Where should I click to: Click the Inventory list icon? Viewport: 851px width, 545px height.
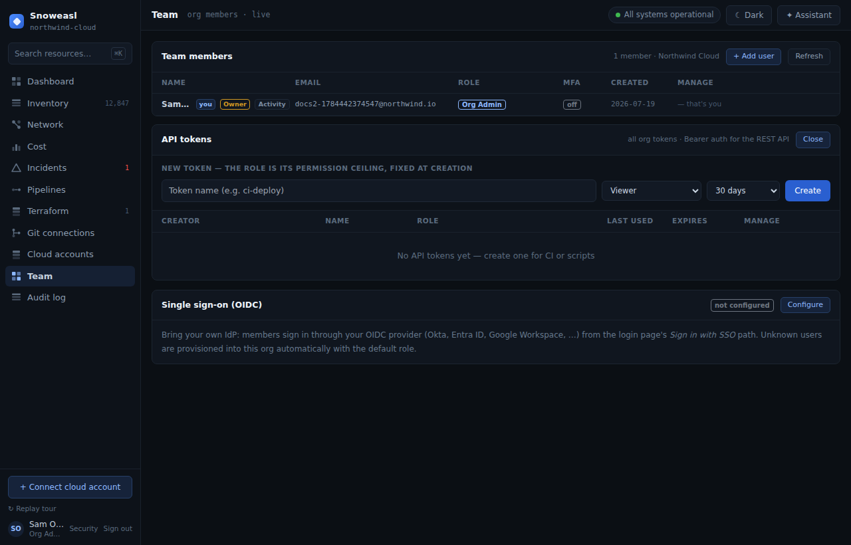point(16,103)
